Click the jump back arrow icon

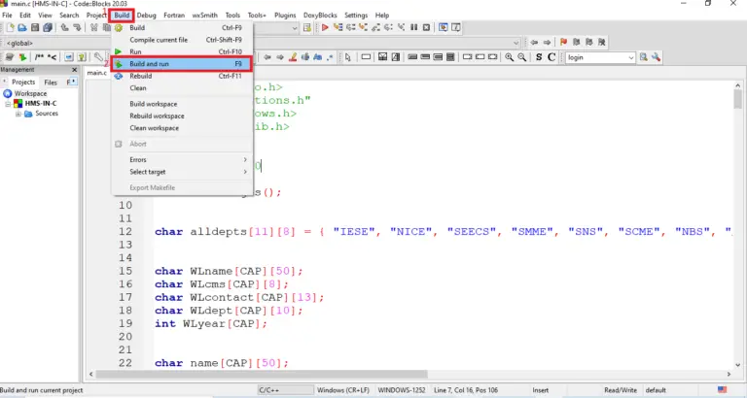pos(533,43)
